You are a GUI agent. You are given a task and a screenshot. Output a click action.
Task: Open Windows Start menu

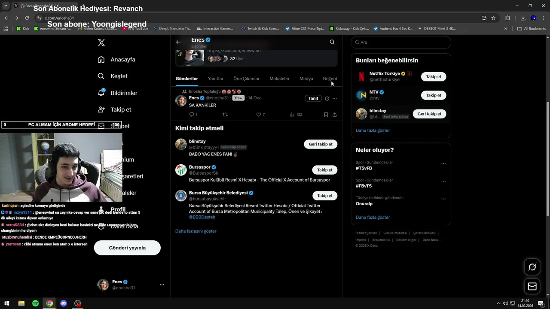pyautogui.click(x=7, y=303)
